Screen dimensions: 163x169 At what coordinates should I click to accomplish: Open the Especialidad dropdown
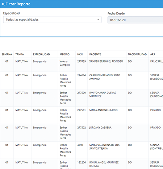coord(52,20)
